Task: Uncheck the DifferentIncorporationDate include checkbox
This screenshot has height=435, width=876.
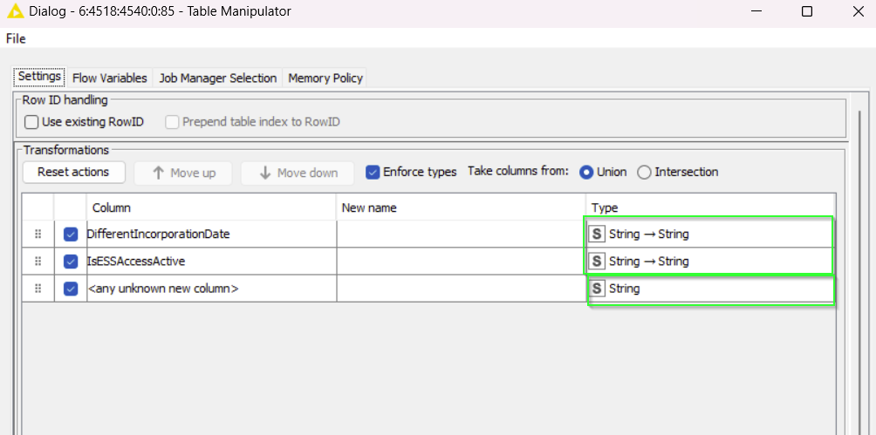Action: [71, 234]
